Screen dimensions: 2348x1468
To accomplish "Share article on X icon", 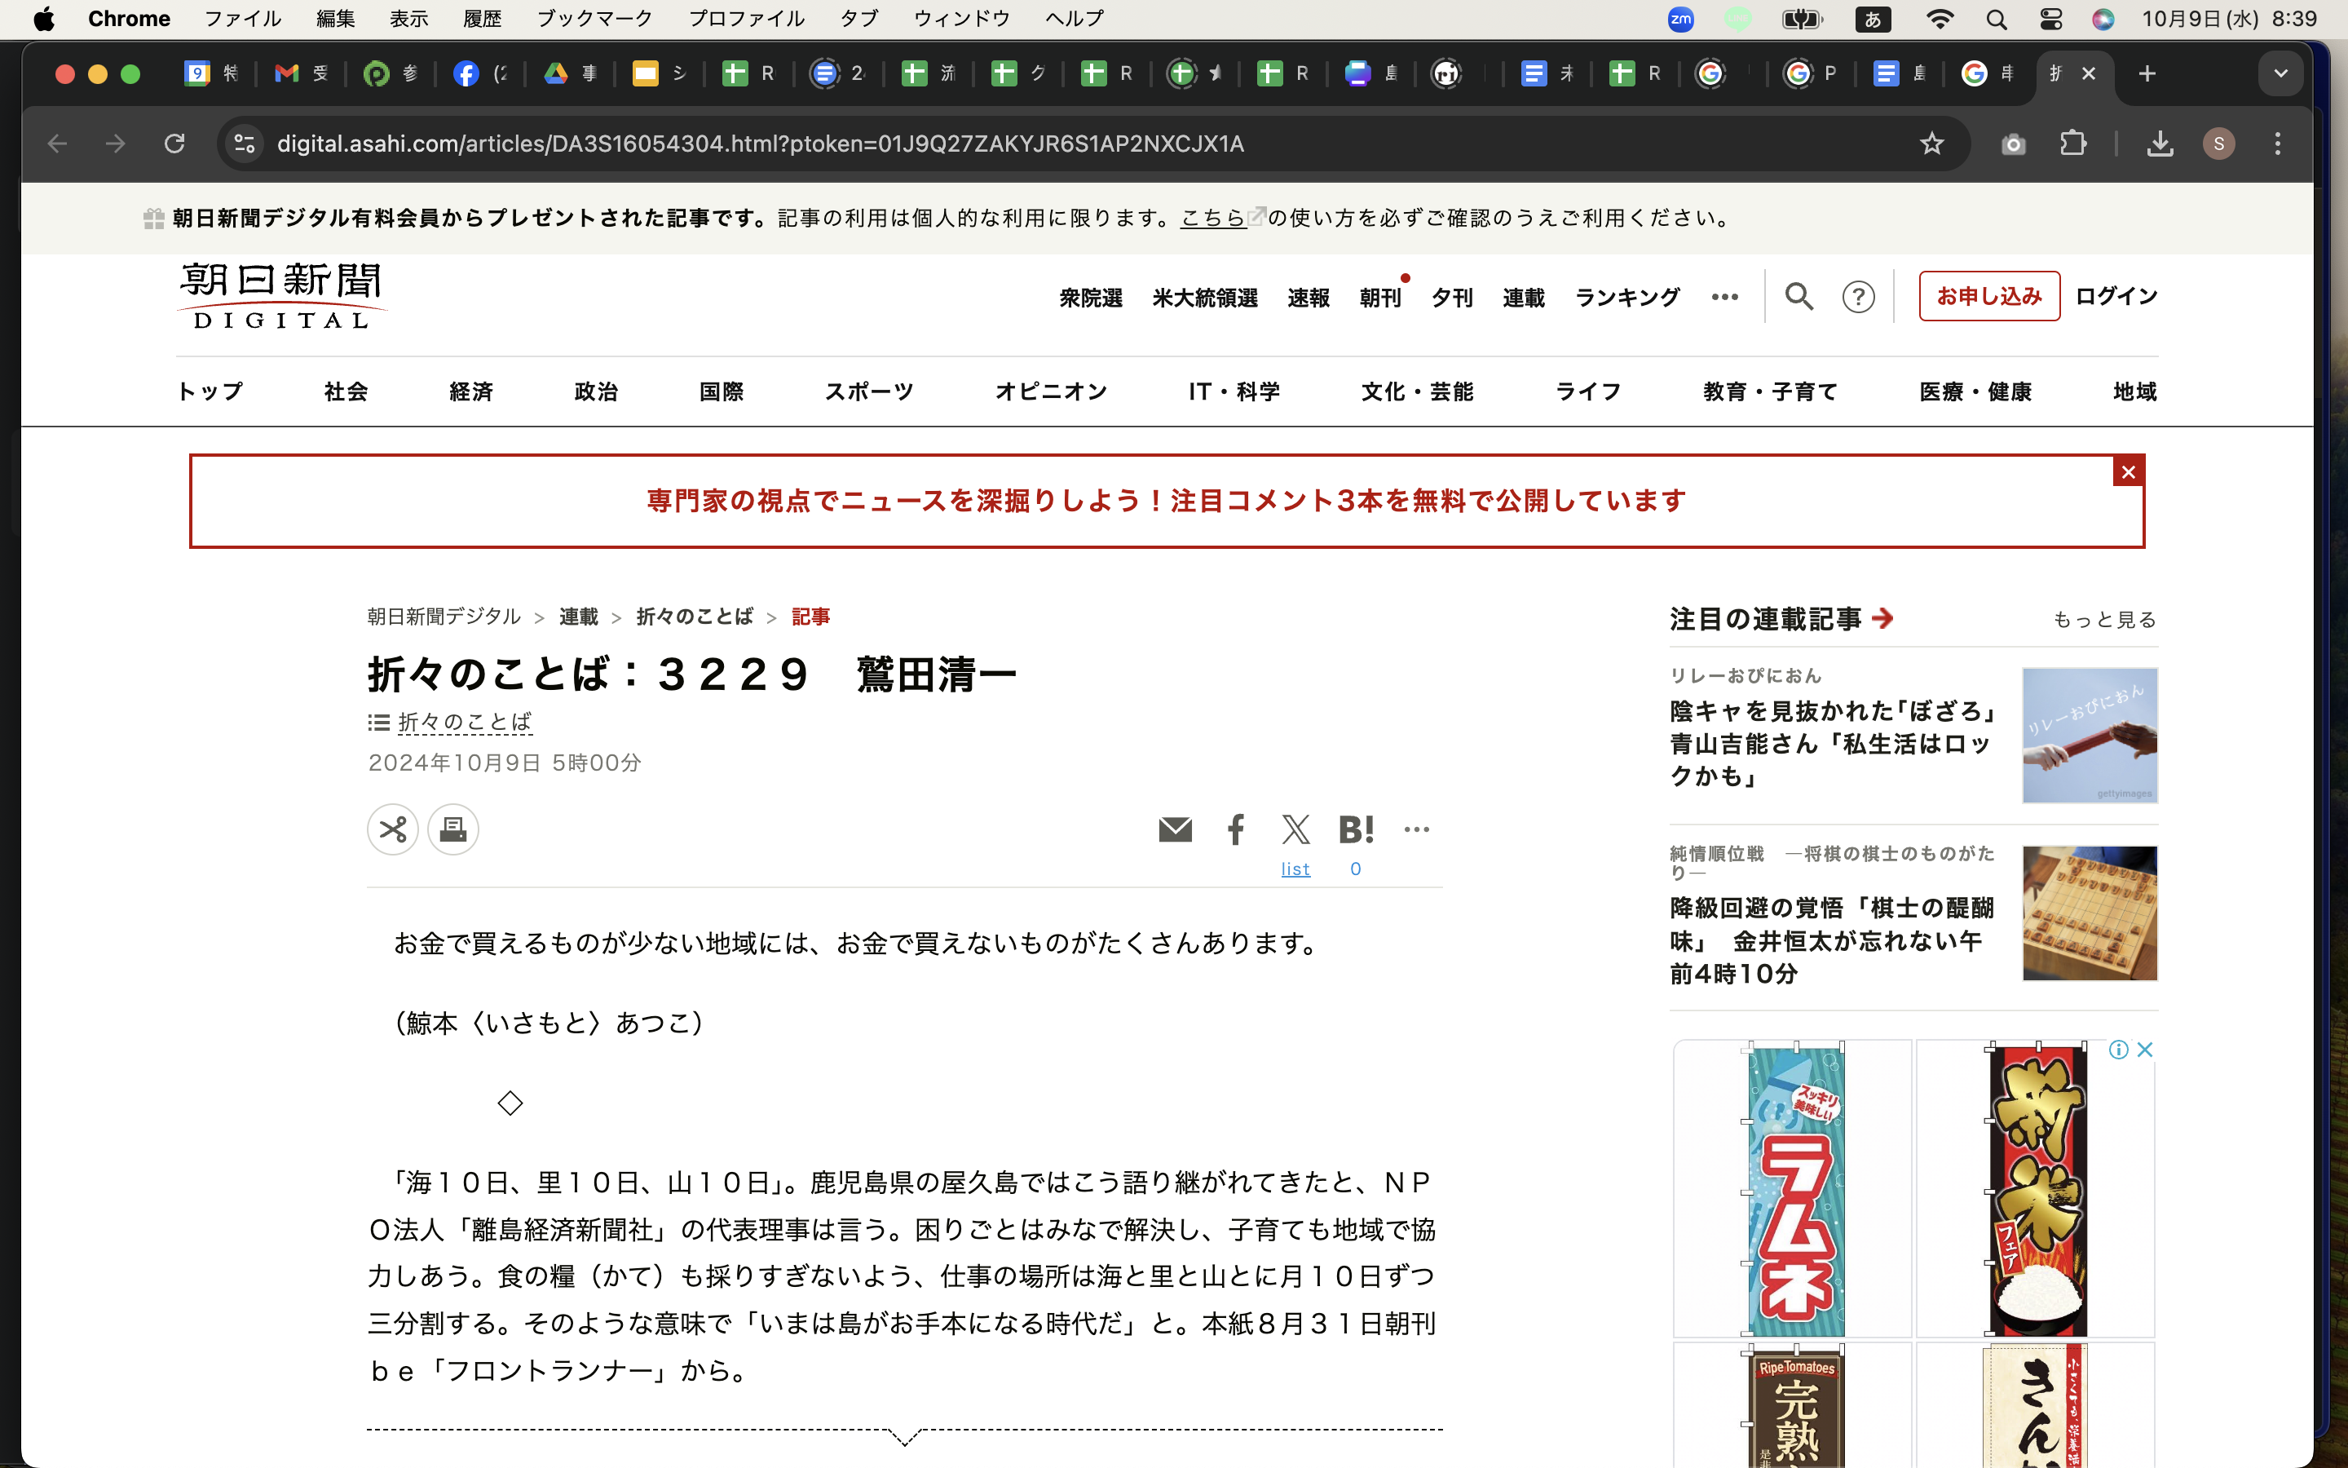I will (1295, 829).
